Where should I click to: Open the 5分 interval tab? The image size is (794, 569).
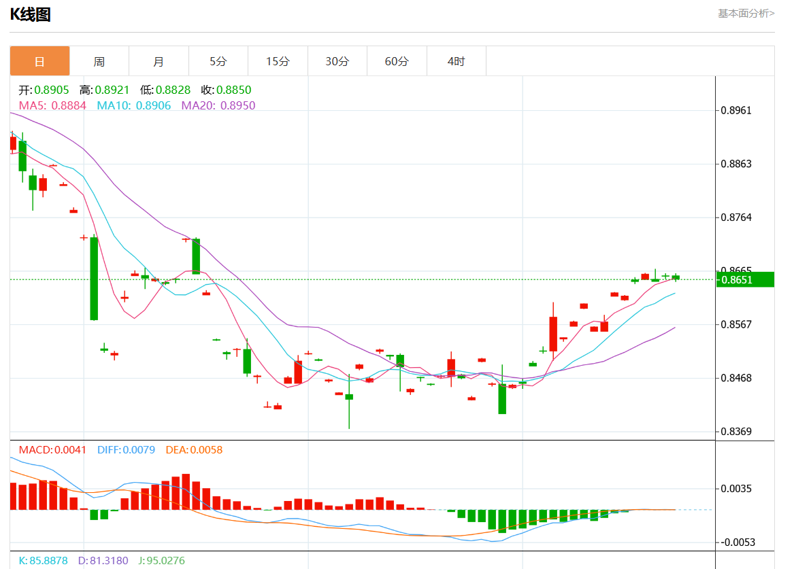pyautogui.click(x=218, y=61)
